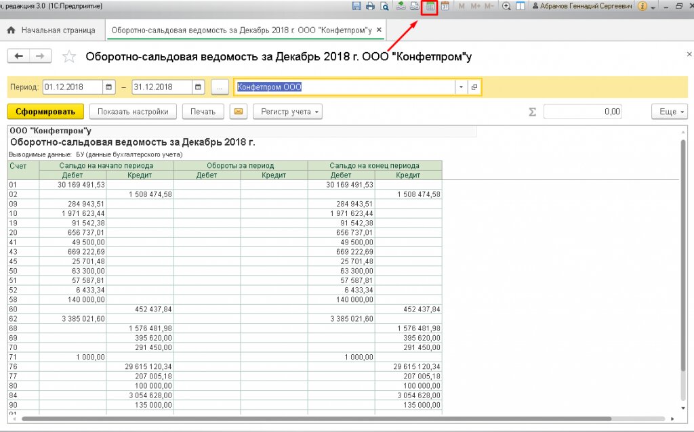Open calendar picker for the start date
694x432 pixels.
tap(109, 87)
